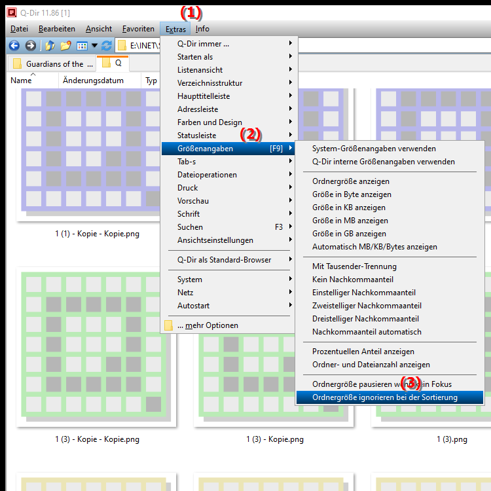Click ... mehr Optionen entry

pyautogui.click(x=228, y=325)
